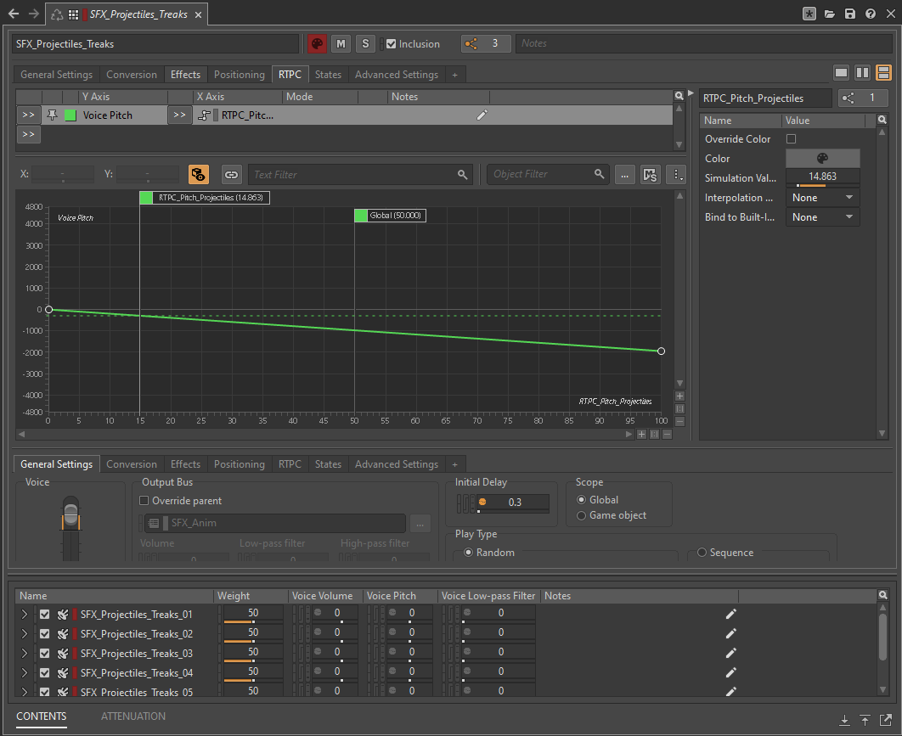Edit notes pencil for SFX_Projectiles_Treaks_01
Viewport: 902px width, 736px height.
tap(730, 614)
